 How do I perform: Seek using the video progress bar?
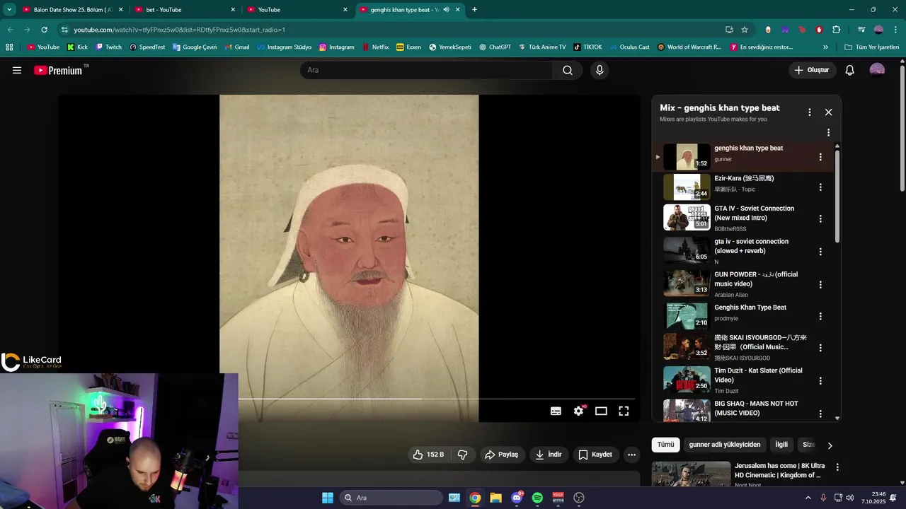coord(436,399)
